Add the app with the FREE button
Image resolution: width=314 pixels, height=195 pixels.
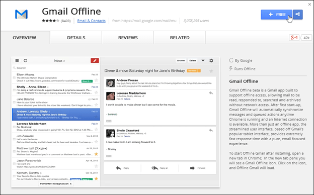pos(276,15)
